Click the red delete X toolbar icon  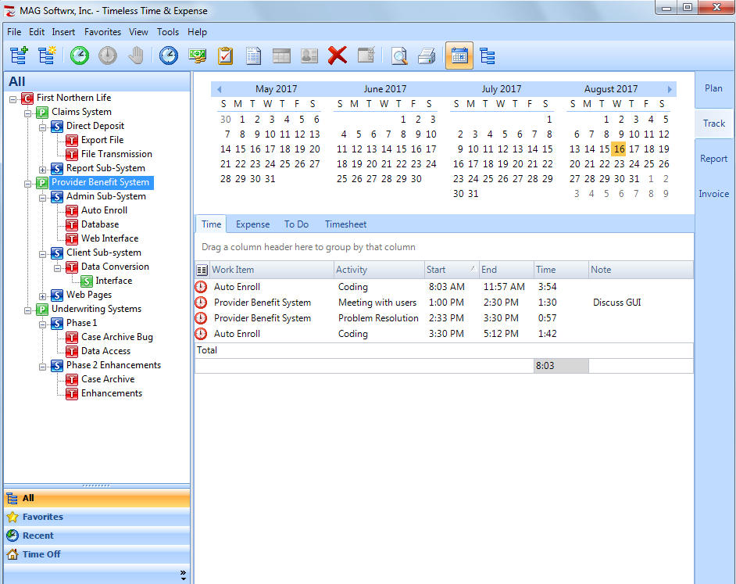point(337,56)
